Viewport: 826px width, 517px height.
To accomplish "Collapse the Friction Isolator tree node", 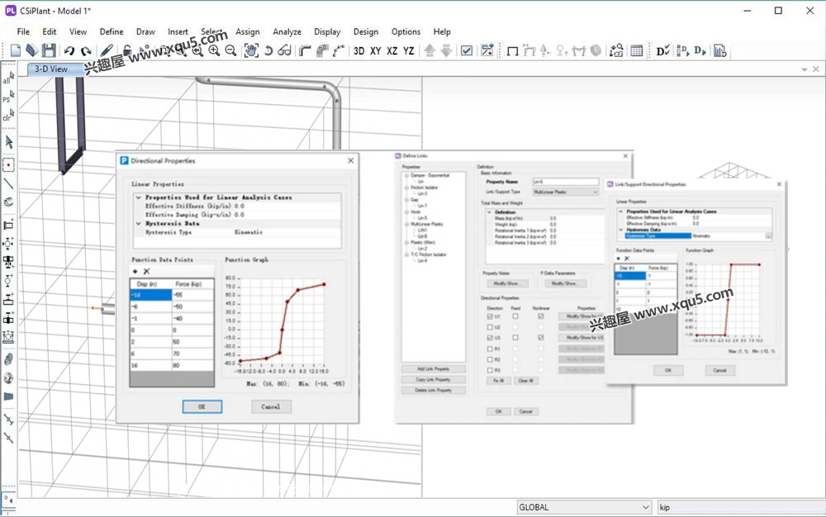I will point(406,187).
